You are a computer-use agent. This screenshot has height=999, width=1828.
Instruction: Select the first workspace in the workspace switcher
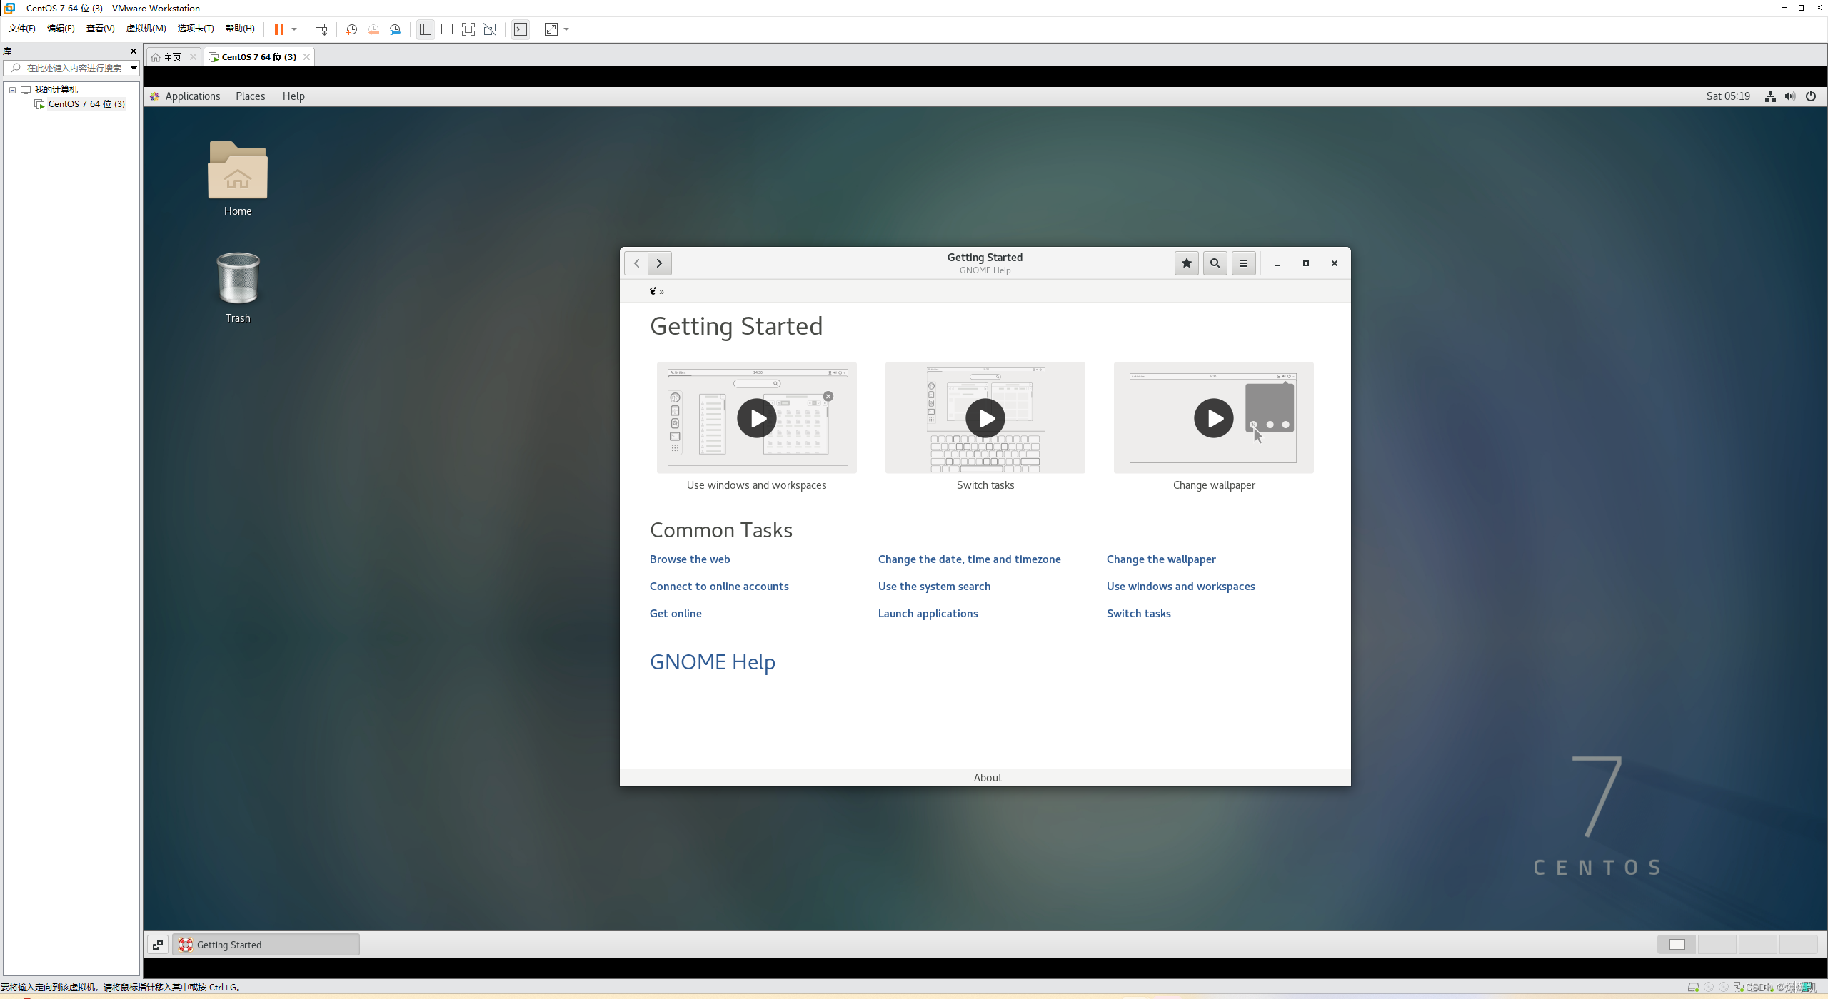(1677, 945)
